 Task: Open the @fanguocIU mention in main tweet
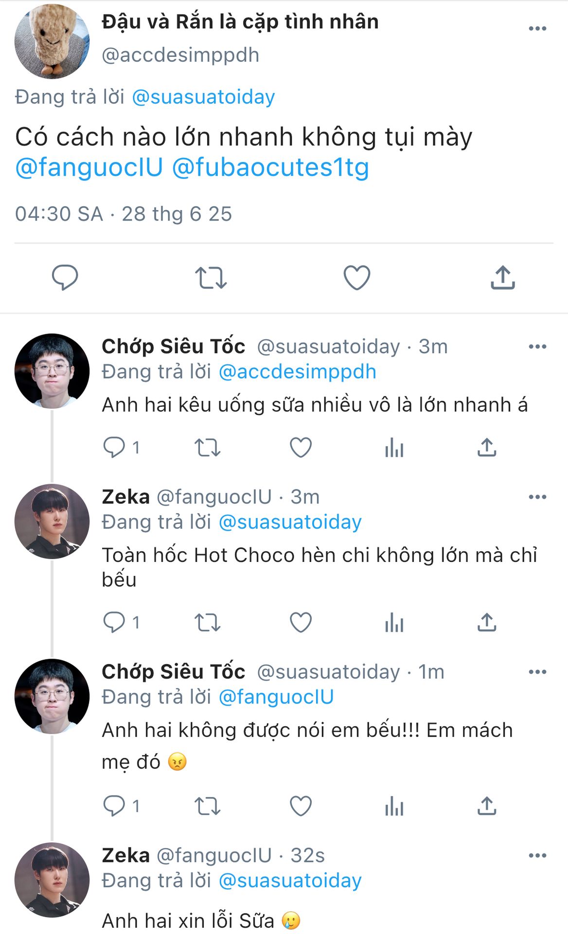point(89,167)
